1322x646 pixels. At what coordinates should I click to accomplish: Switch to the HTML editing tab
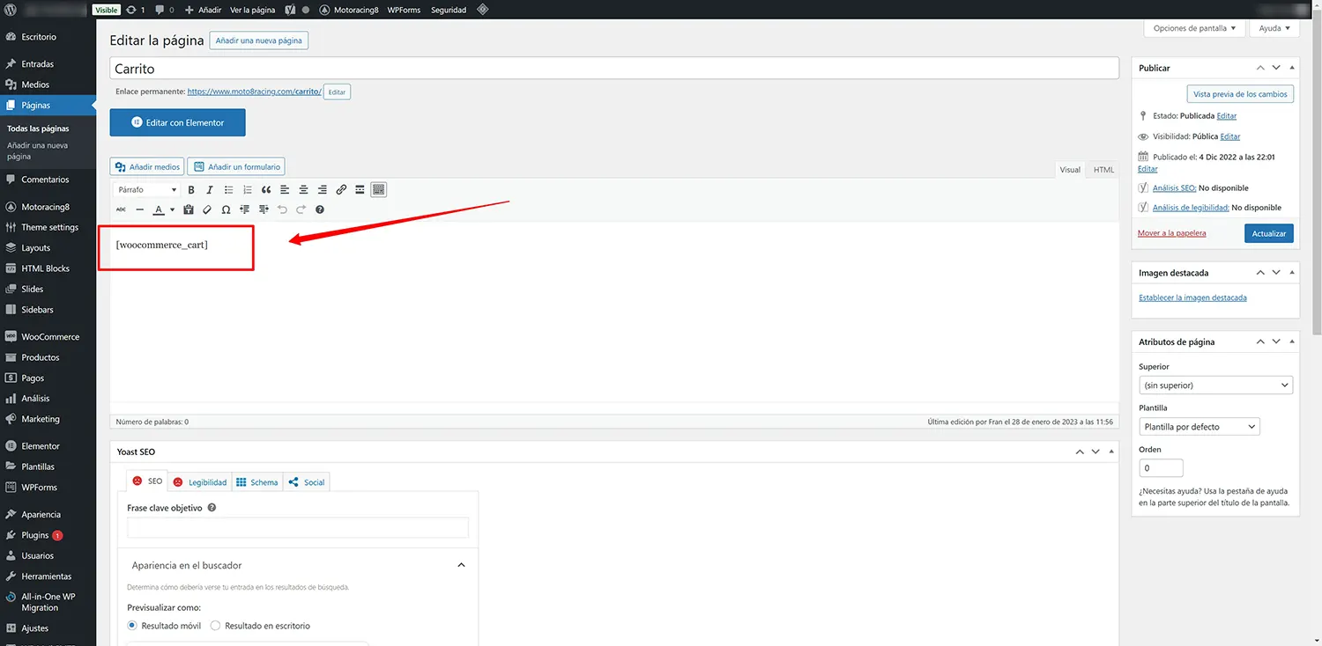point(1103,169)
